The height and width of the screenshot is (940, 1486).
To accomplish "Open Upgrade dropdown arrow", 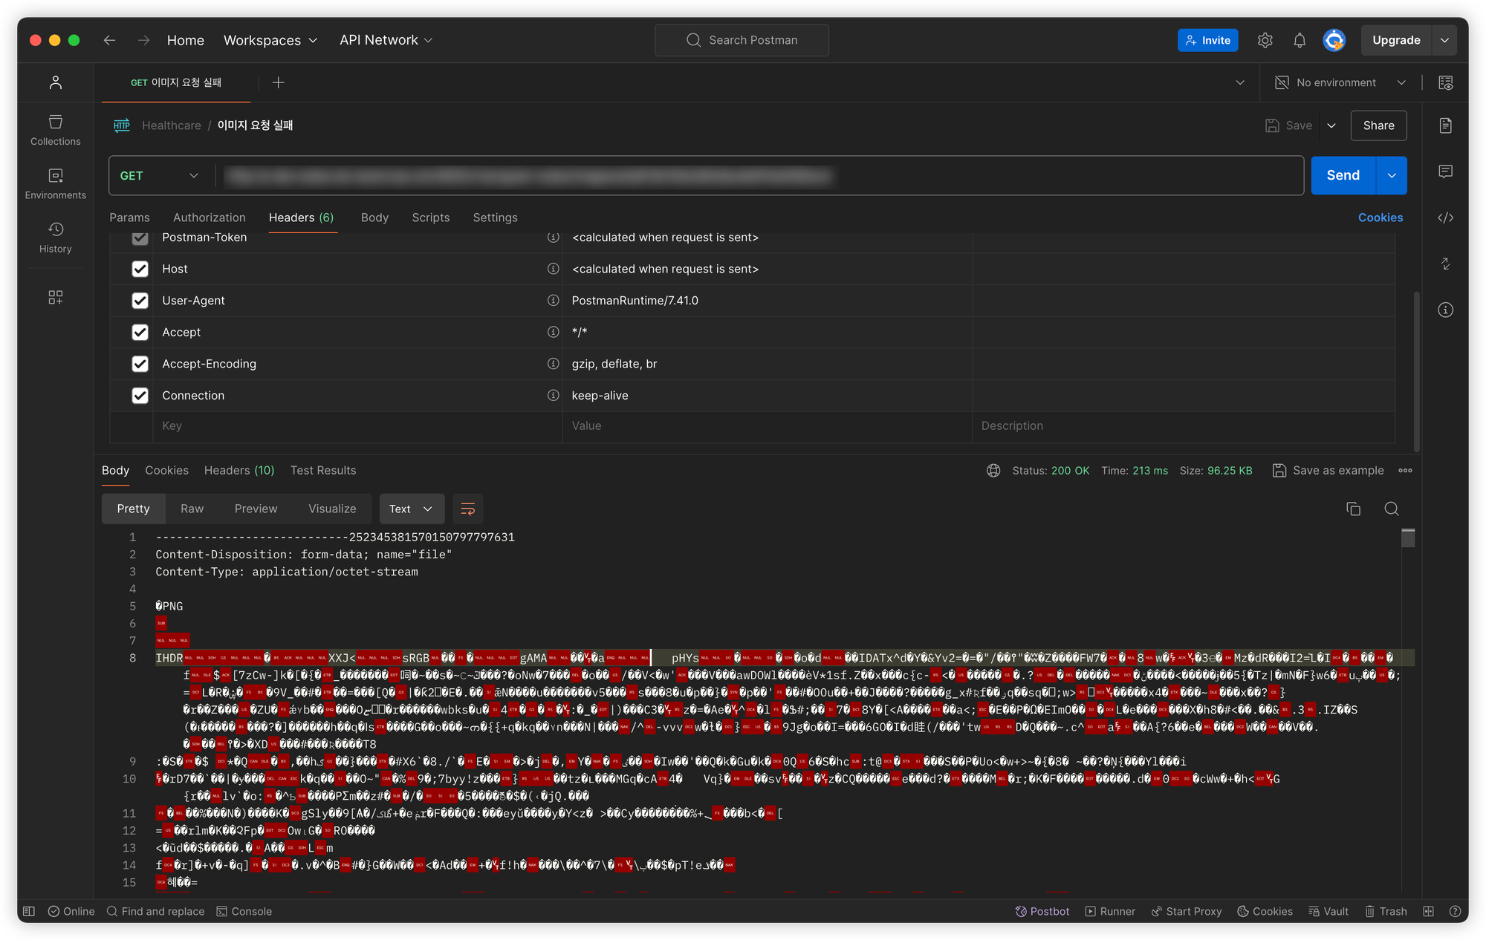I will pos(1444,40).
